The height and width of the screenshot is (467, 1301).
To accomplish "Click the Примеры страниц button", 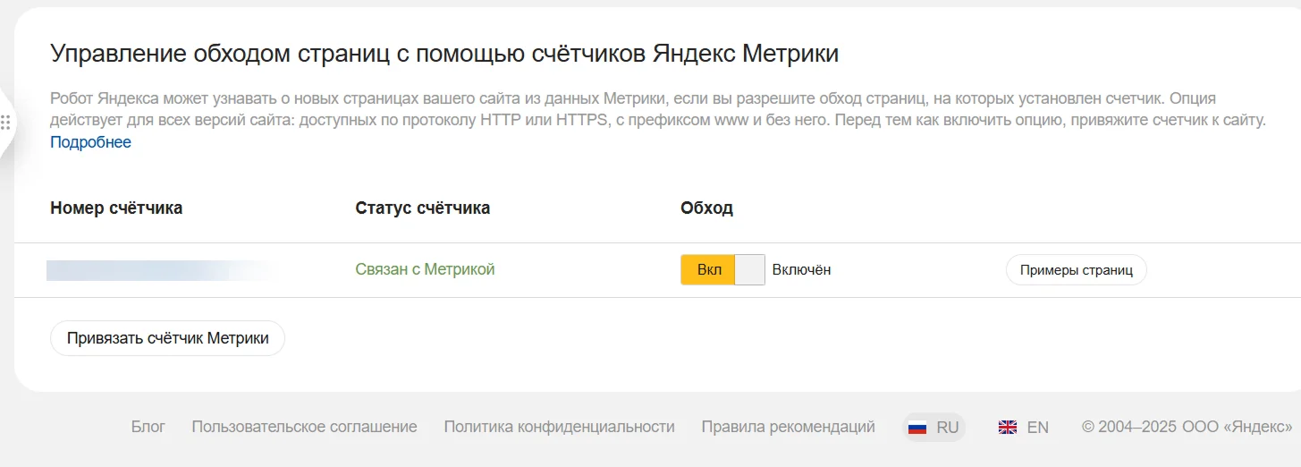I will click(x=1076, y=270).
